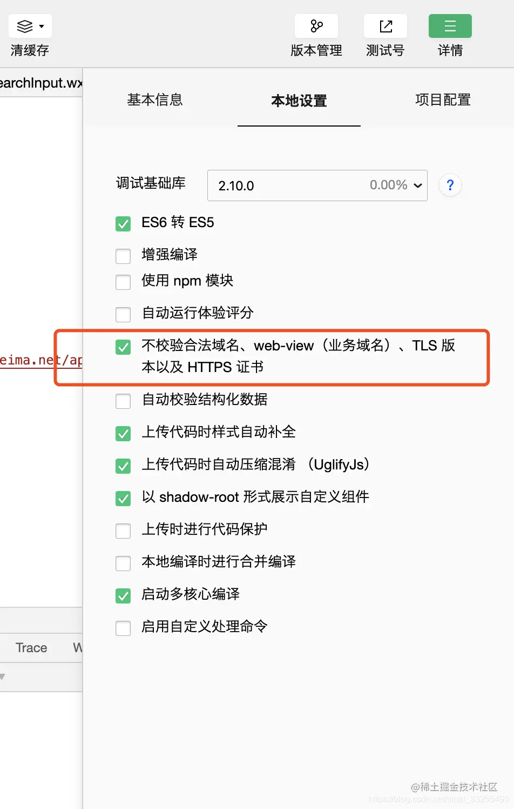
Task: Click the 清缓存 cache layers icon
Action: point(26,25)
